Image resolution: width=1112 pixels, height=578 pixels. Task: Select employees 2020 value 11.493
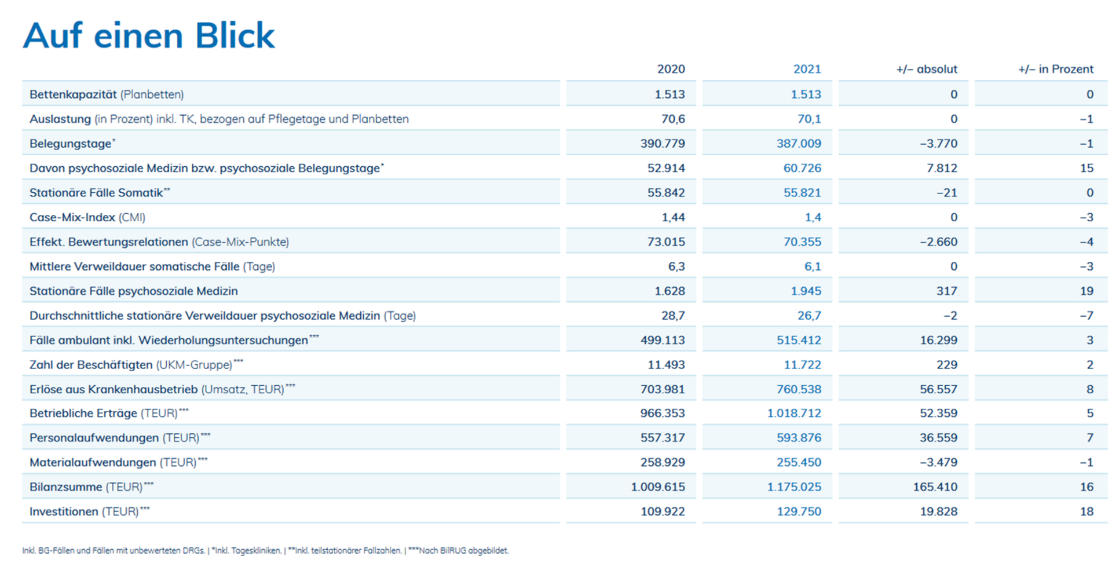[666, 365]
